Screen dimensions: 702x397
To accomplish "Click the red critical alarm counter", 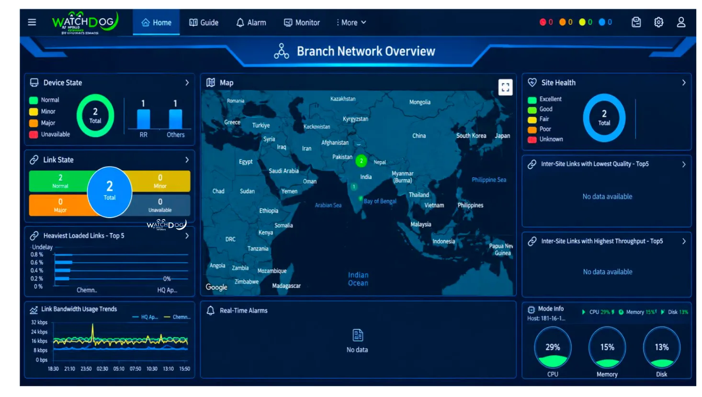I will point(546,22).
